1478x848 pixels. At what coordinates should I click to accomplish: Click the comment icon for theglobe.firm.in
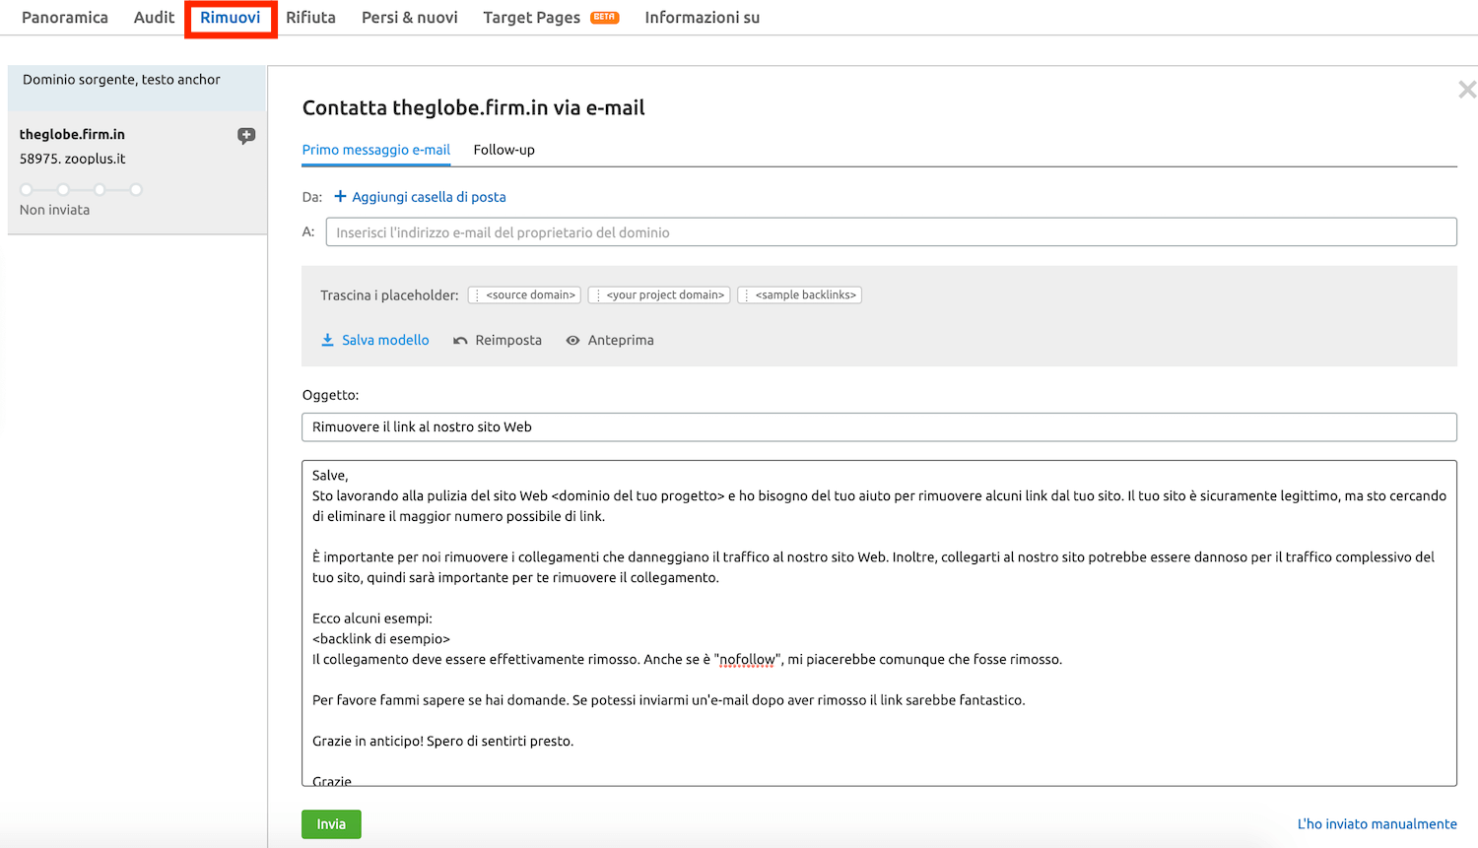[246, 136]
